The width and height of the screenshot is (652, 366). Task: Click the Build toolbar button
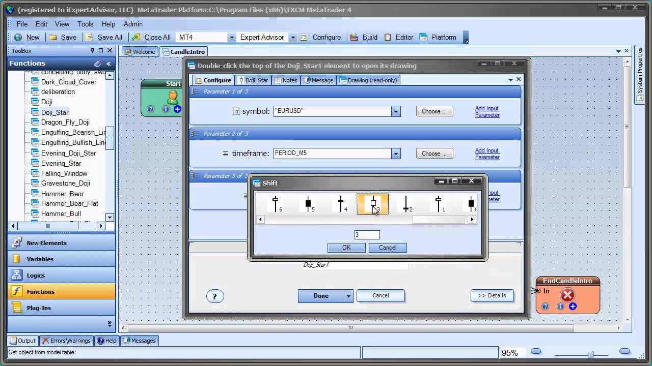(364, 37)
